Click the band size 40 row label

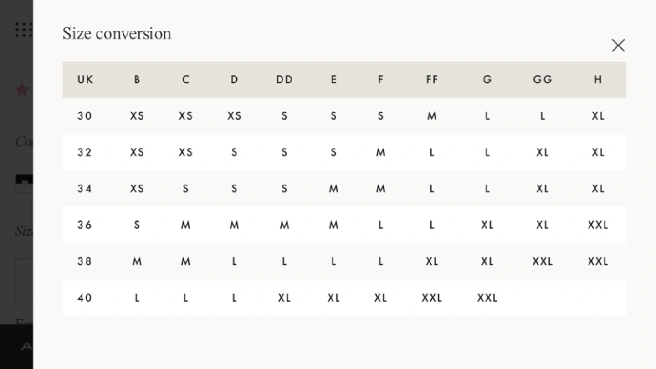tap(85, 298)
